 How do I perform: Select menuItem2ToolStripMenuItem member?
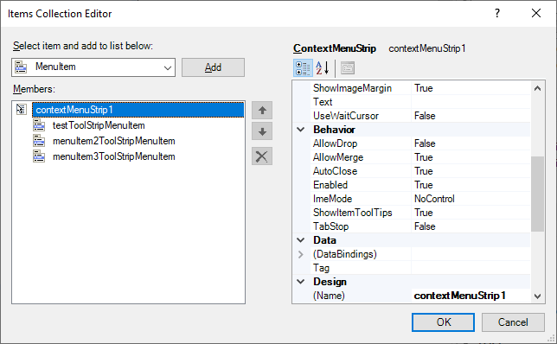113,141
